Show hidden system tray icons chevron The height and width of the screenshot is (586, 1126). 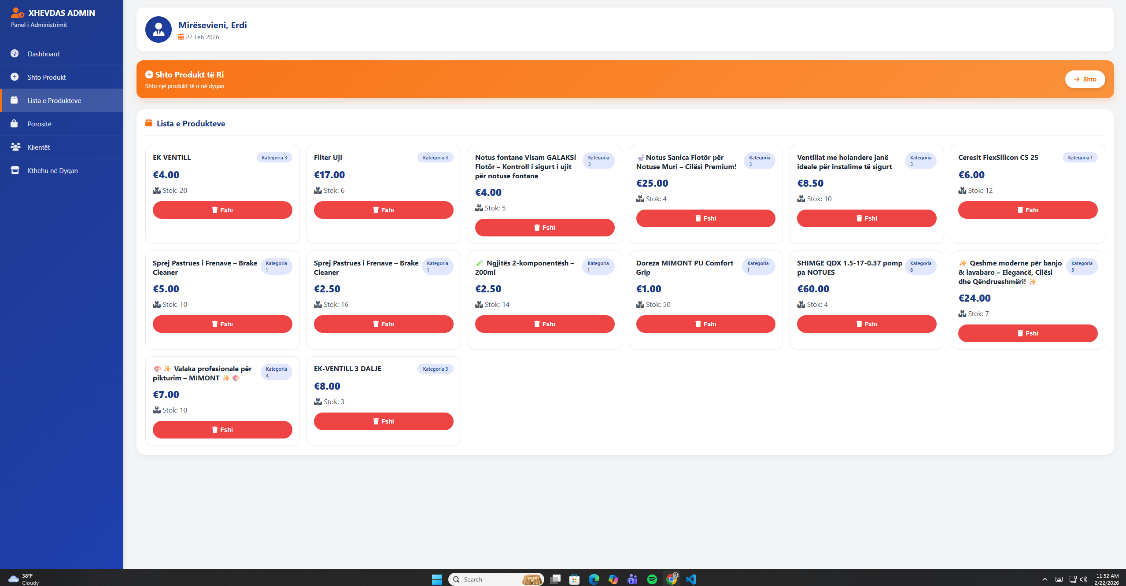coord(1045,579)
